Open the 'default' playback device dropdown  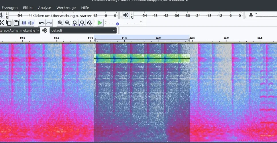click(83, 30)
